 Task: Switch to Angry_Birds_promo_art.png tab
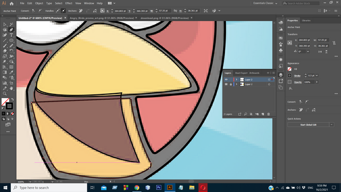coord(102,18)
